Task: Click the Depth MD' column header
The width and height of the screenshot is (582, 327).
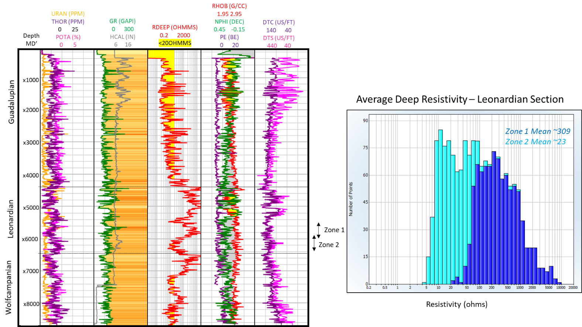Action: pyautogui.click(x=31, y=39)
